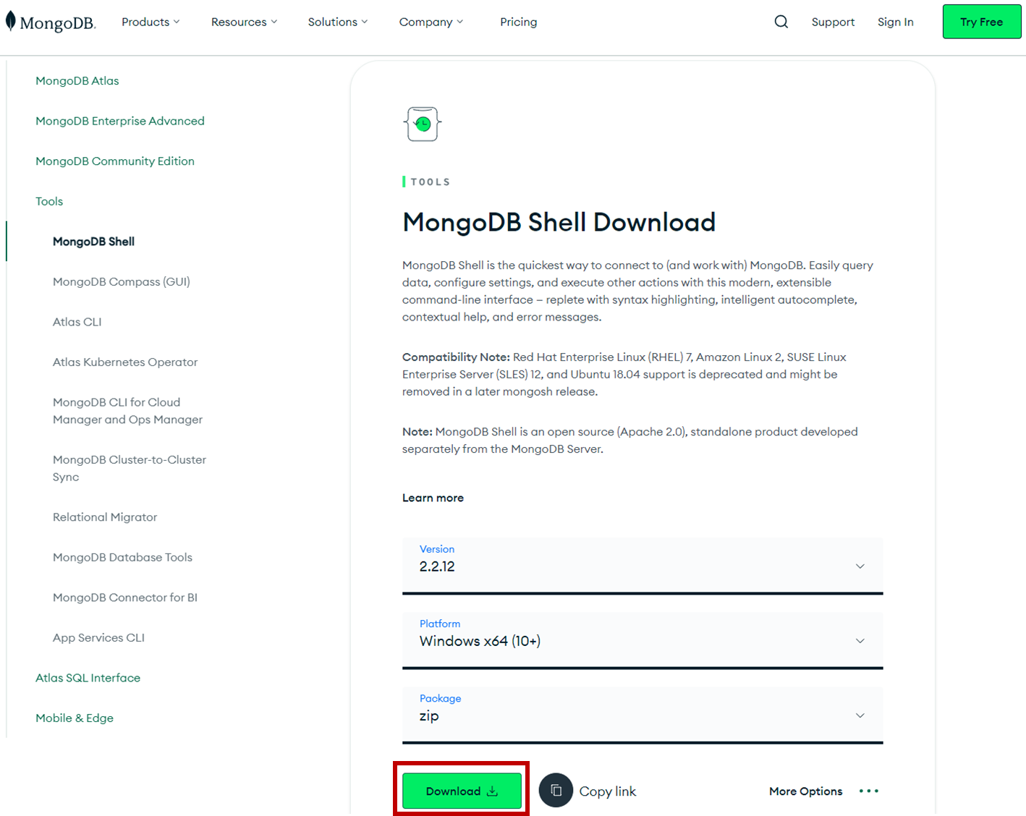
Task: Expand the Resources menu
Action: coord(244,22)
